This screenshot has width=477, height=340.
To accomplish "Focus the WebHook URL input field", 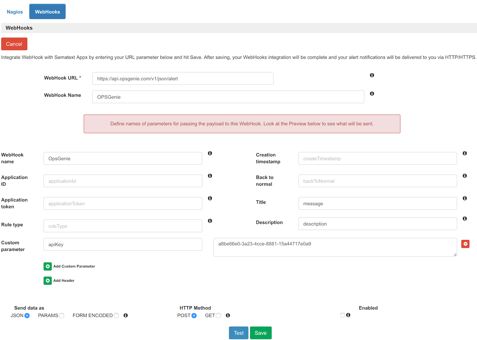I will [x=183, y=78].
